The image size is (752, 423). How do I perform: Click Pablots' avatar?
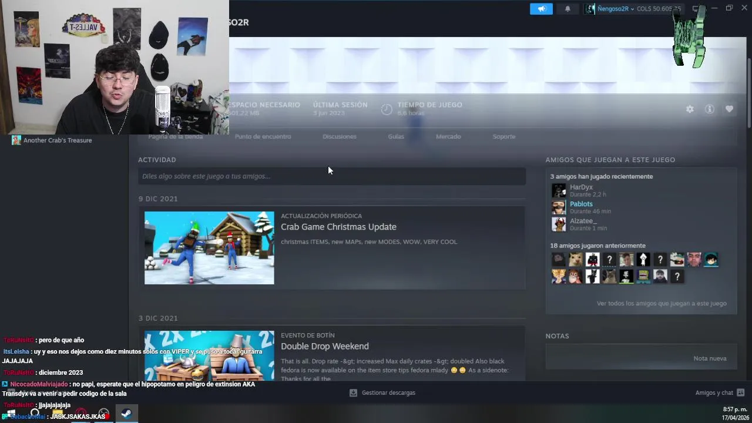coord(559,207)
